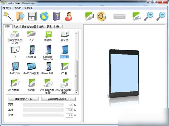Viewport: 169px width, 126px height.
Task: Switch to the 项目 tab
Action: pos(7,26)
